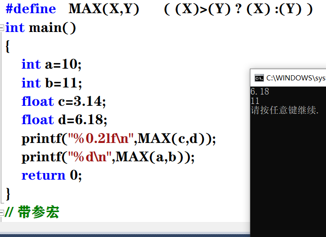Click the opening brace of main
The height and width of the screenshot is (237, 326).
point(8,46)
